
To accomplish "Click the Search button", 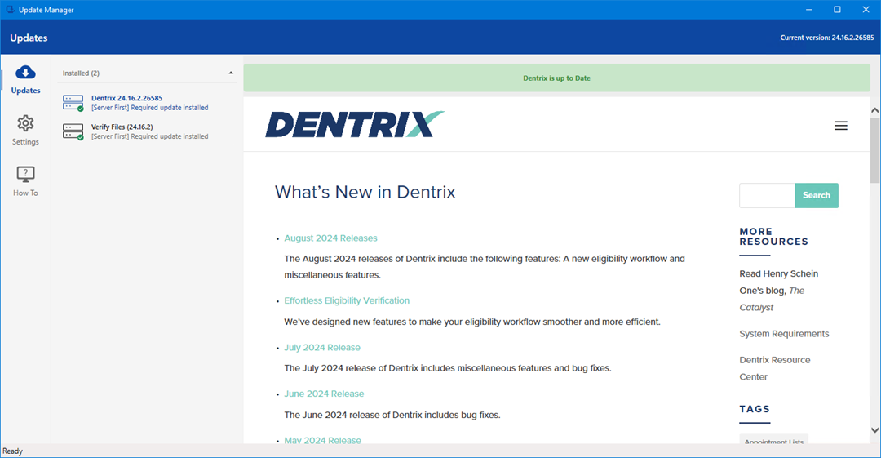I will pos(816,195).
